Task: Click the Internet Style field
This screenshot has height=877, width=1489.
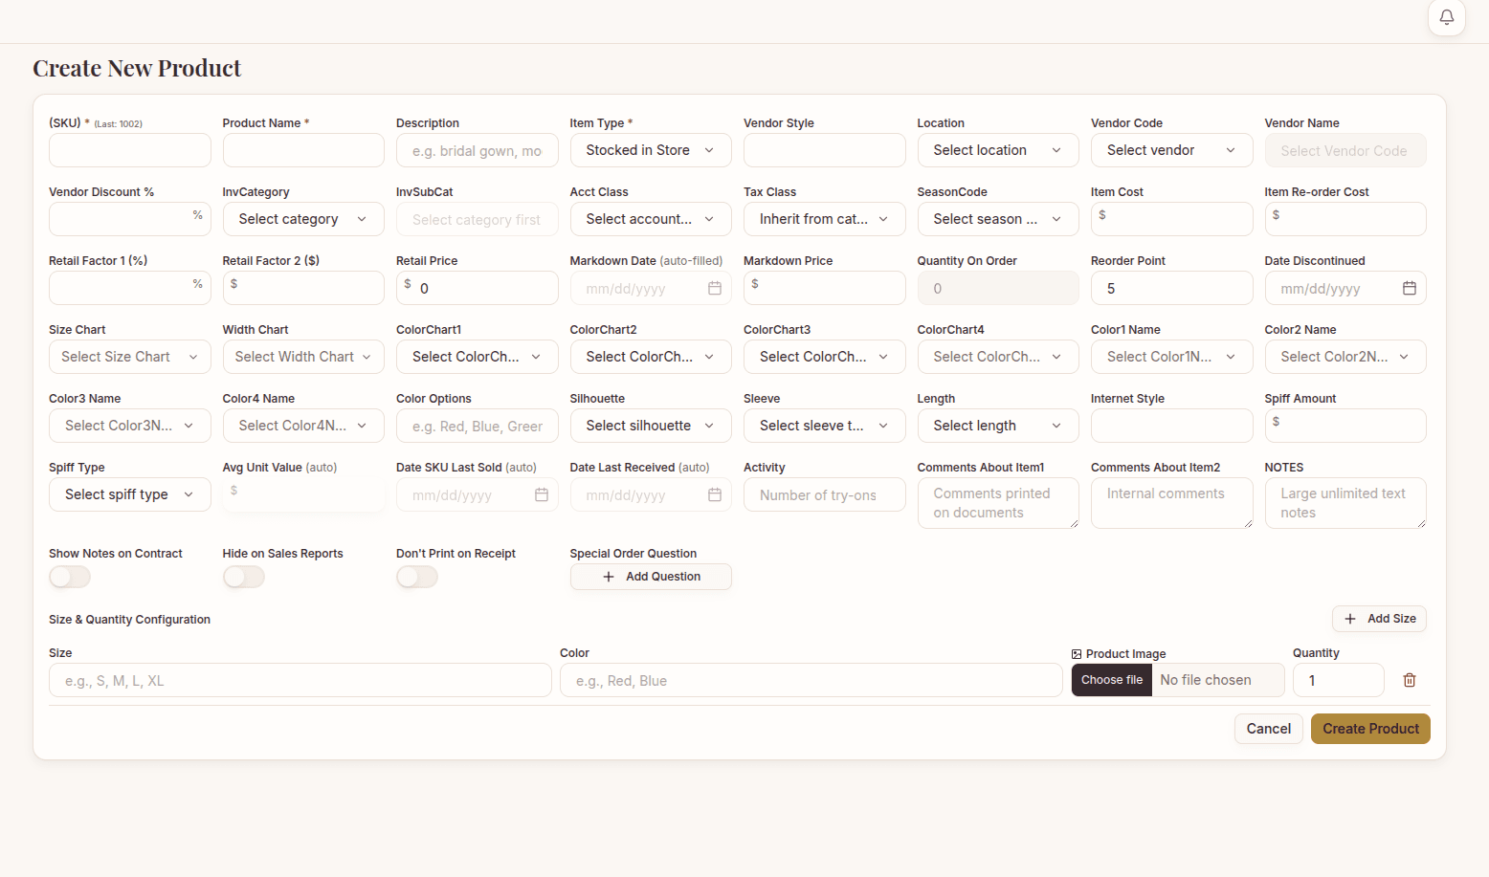Action: pyautogui.click(x=1171, y=426)
